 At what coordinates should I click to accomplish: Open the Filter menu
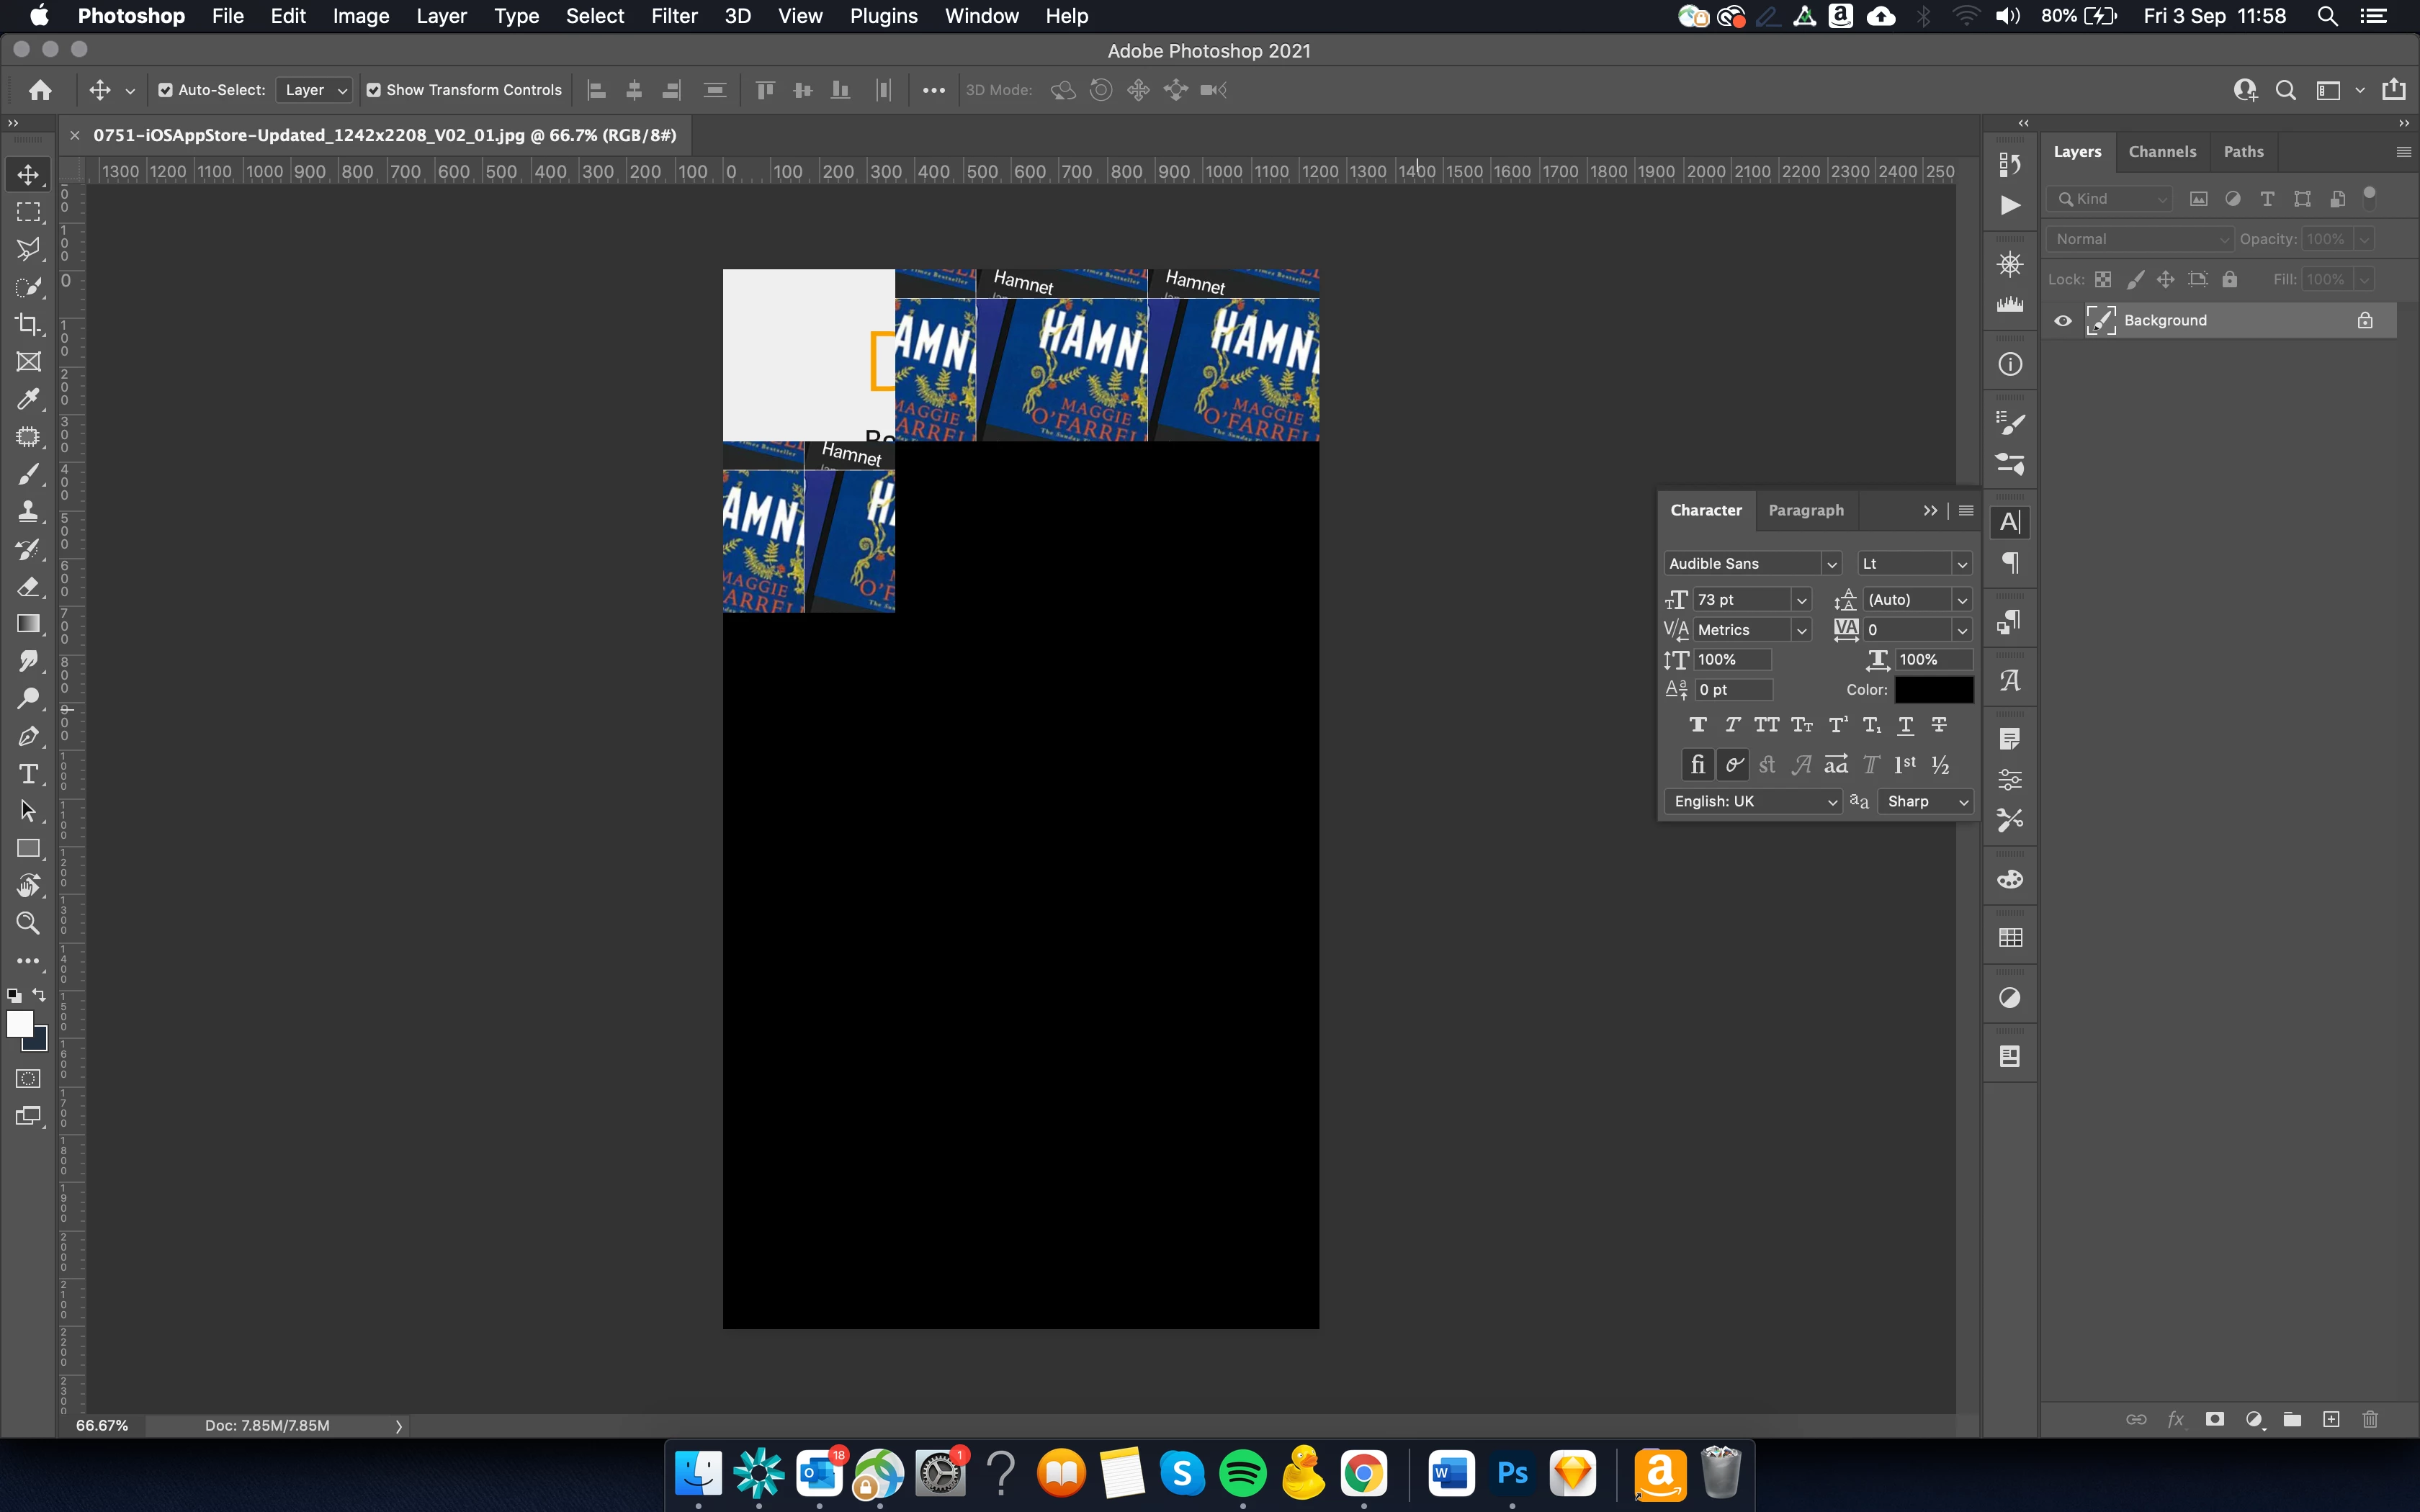673,16
